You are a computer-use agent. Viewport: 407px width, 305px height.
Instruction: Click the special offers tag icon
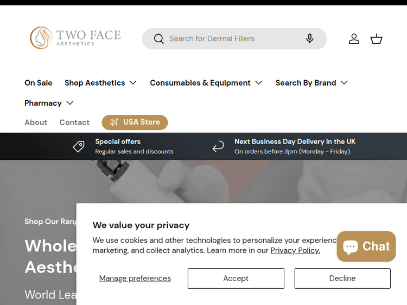79,146
